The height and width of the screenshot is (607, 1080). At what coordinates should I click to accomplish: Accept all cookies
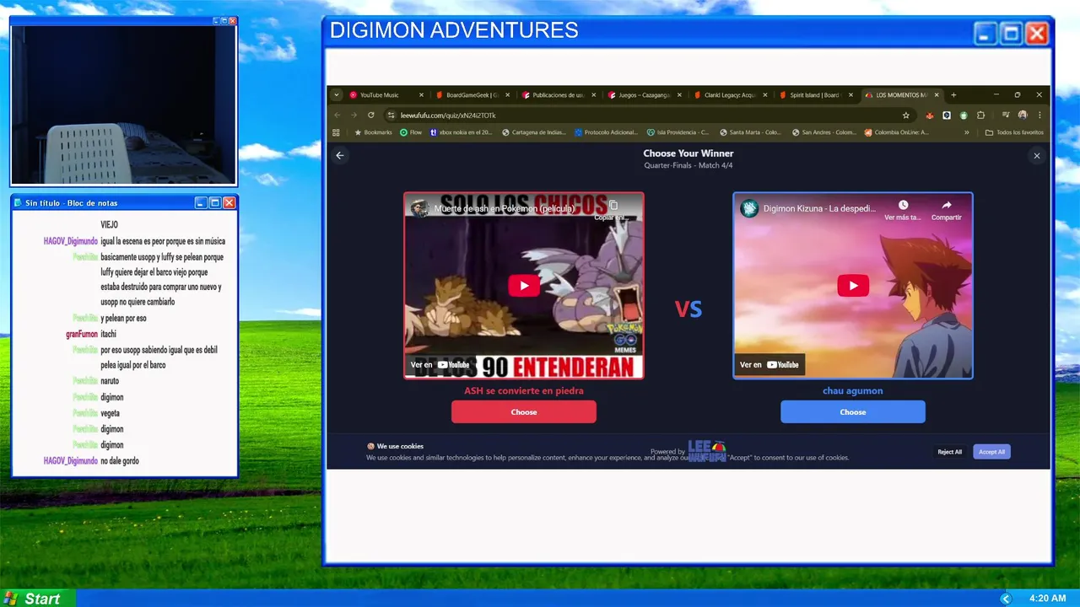[991, 452]
